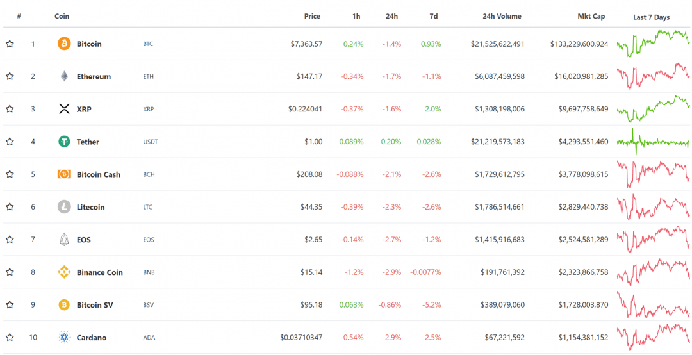This screenshot has width=692, height=355.
Task: Click the Litecoin silver logo
Action: pos(64,206)
